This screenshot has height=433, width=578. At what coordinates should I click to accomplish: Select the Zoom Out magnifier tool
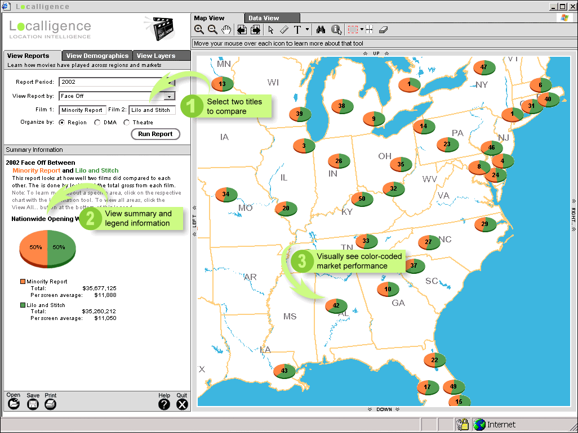(x=212, y=30)
